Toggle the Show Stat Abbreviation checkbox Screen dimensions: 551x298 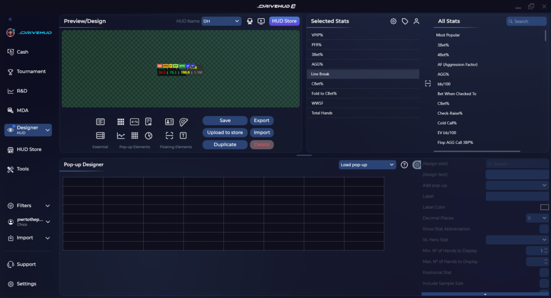pyautogui.click(x=544, y=229)
